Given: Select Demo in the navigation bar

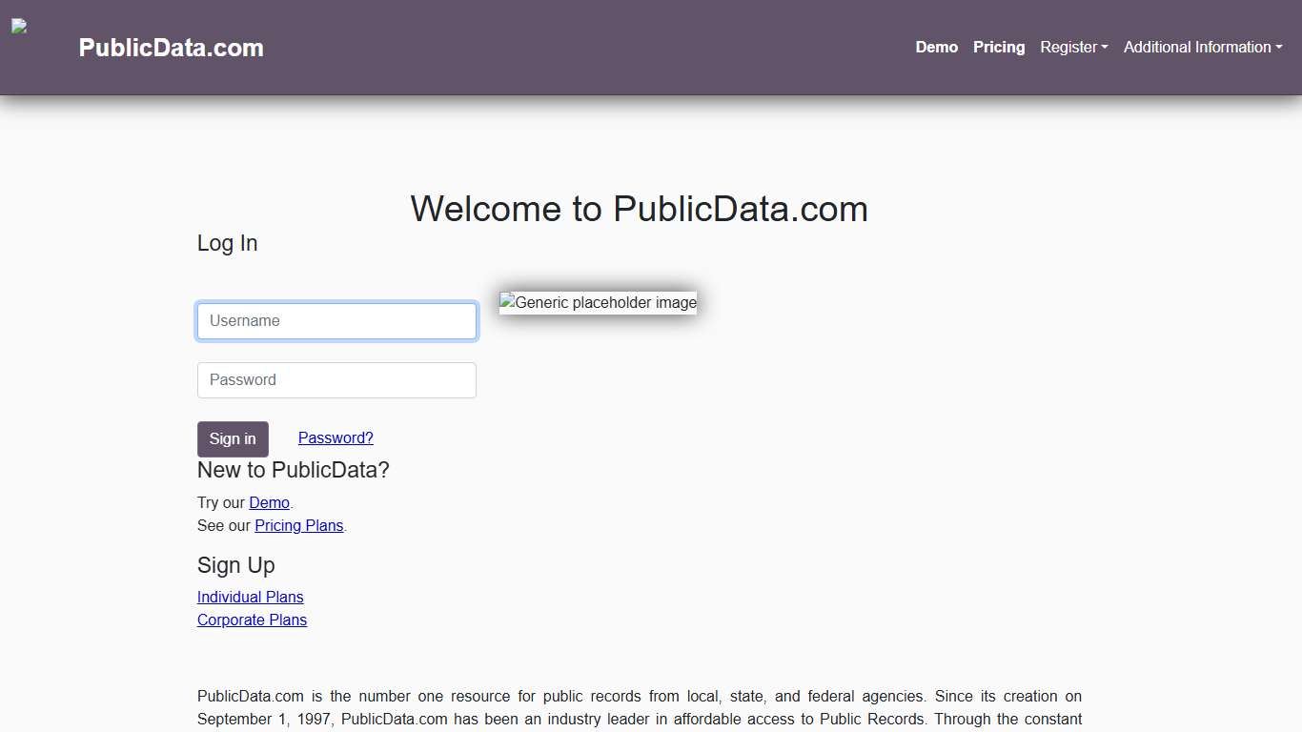Looking at the screenshot, I should [936, 47].
